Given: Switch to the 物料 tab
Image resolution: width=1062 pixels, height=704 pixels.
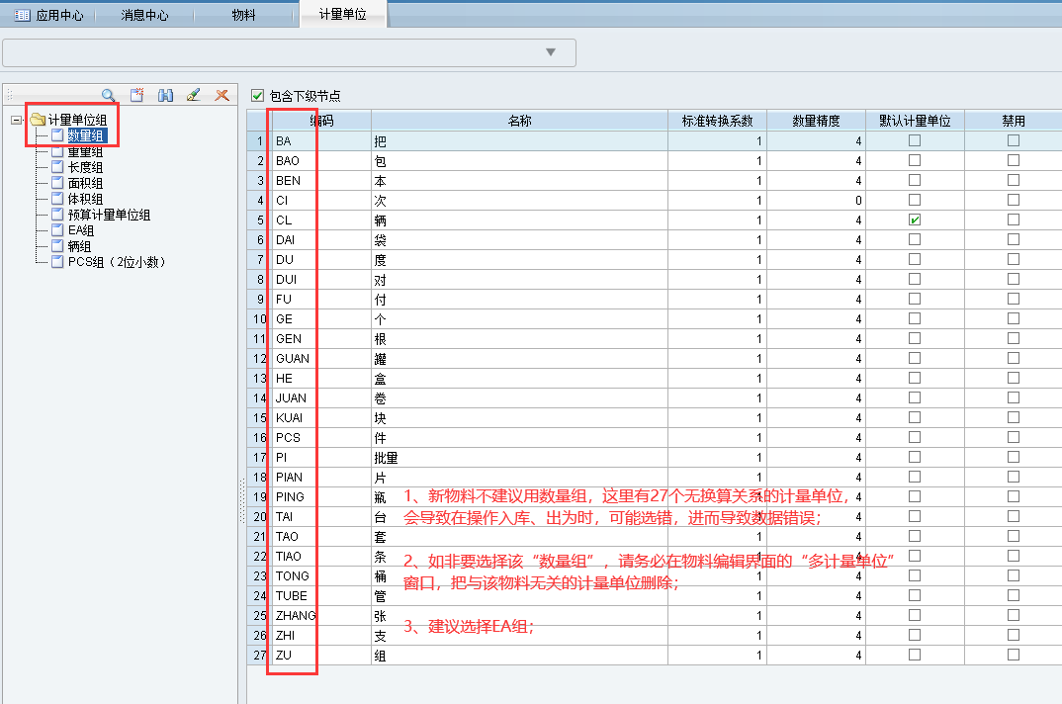Looking at the screenshot, I should (243, 16).
